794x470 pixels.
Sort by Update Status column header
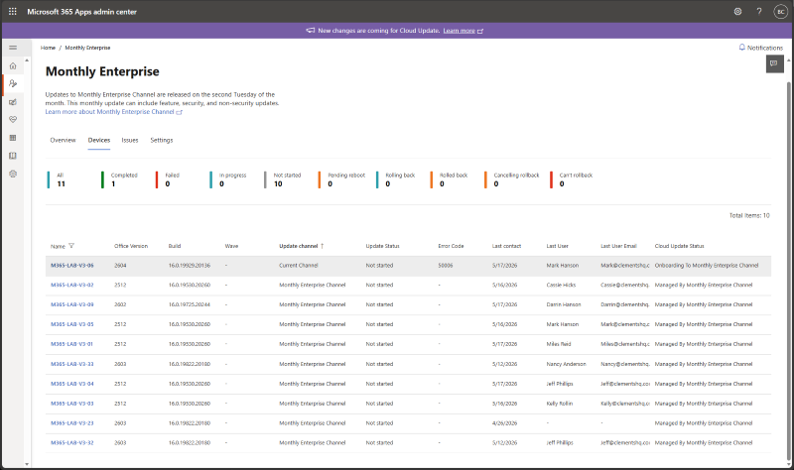382,246
